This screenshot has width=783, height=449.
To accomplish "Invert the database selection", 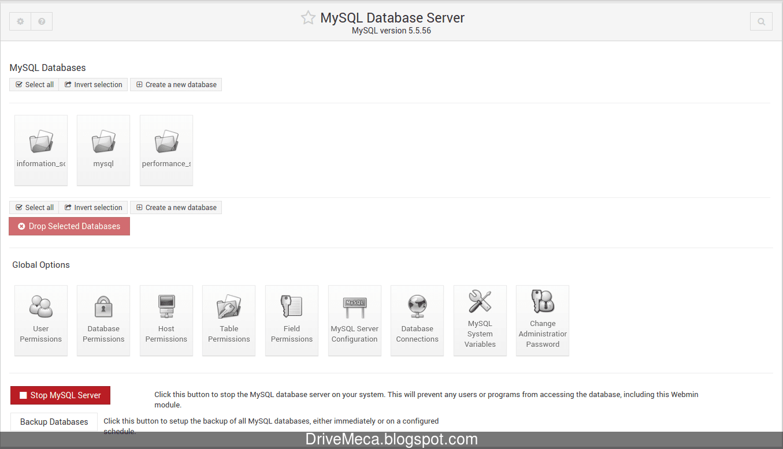I will [x=93, y=84].
